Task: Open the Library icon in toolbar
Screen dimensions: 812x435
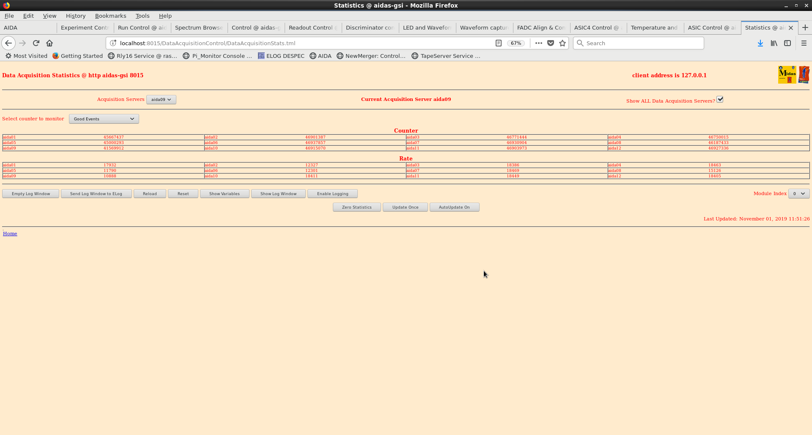Action: pyautogui.click(x=774, y=43)
